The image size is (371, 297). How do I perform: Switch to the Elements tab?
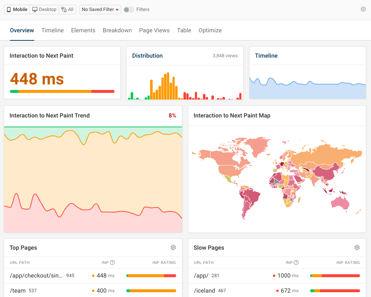pos(83,30)
